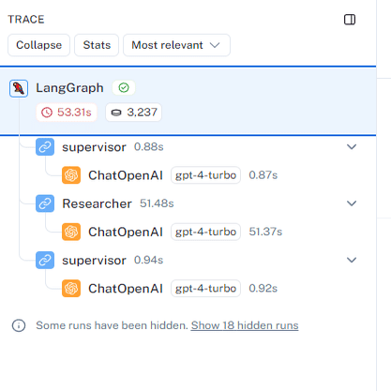
Task: Collapse the first supervisor run chevron
Action: [352, 147]
